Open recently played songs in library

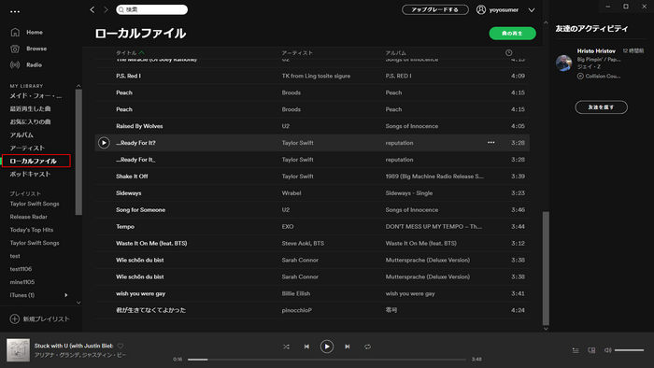pyautogui.click(x=30, y=108)
